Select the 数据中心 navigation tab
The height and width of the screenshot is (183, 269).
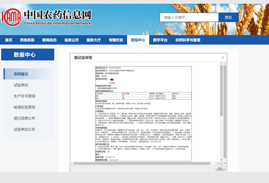[138, 40]
